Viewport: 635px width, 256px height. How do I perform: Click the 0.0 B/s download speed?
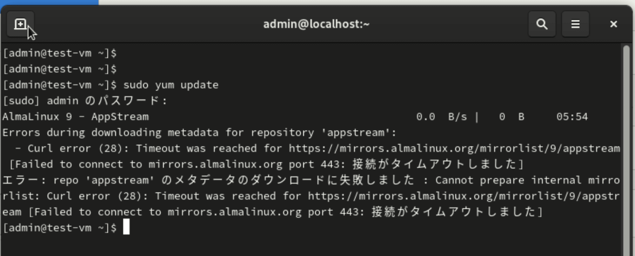(x=442, y=117)
